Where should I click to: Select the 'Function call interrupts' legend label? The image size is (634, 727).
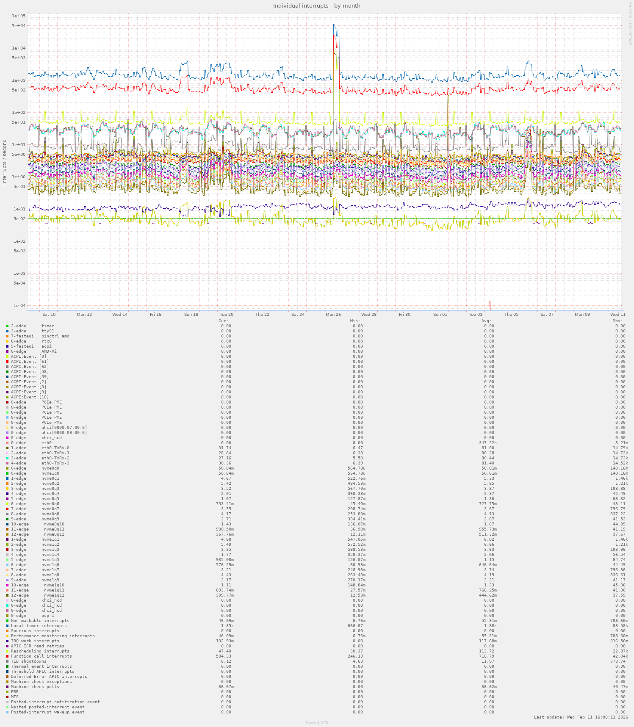click(42, 656)
